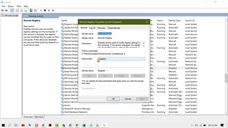Click the Back arrow in Services toolbar
Image resolution: width=228 pixels, height=128 pixels.
click(x=2, y=10)
